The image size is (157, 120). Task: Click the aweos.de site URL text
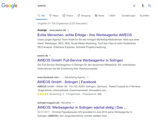click(43, 56)
